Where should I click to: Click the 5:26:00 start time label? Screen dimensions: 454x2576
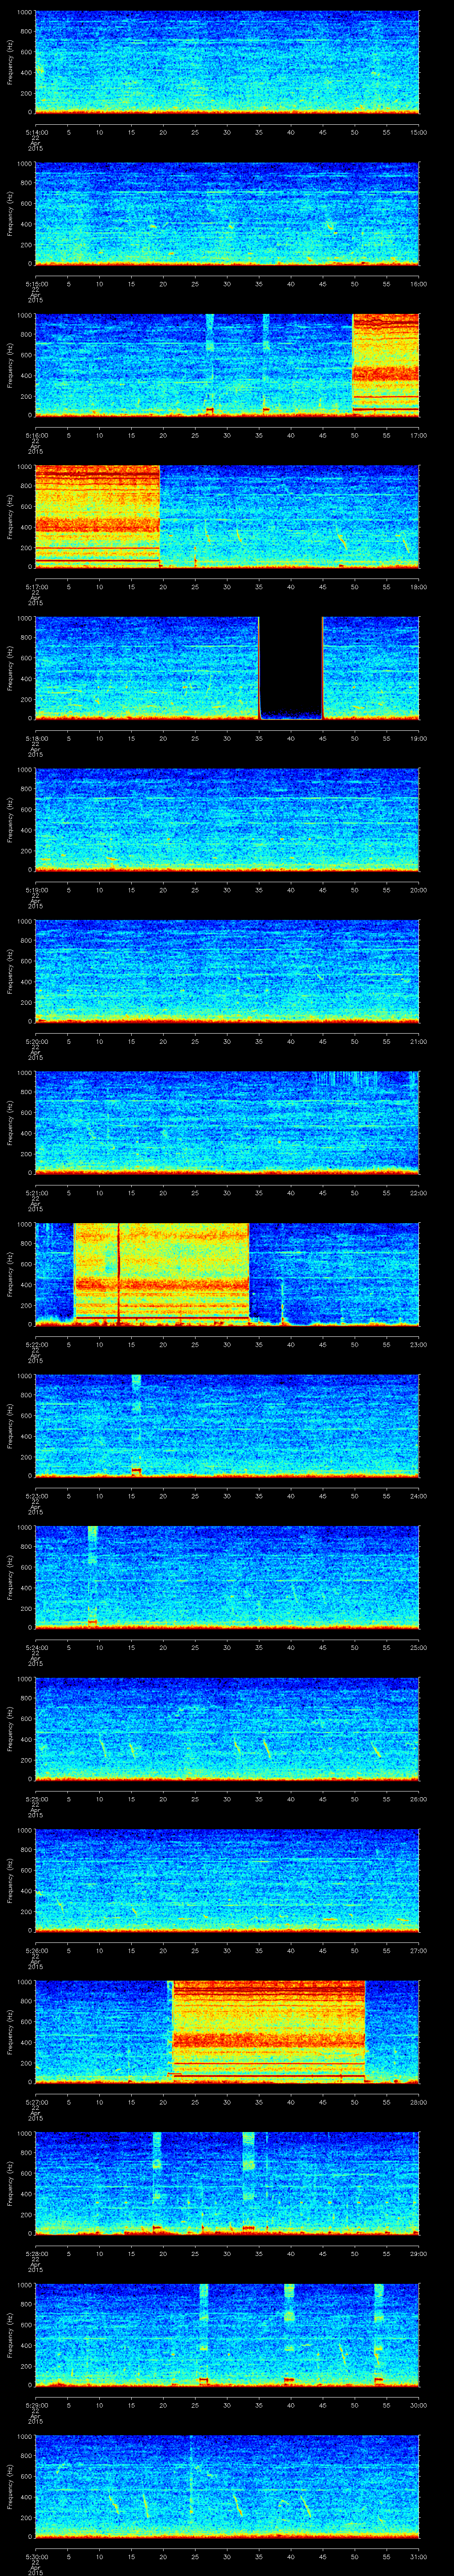pyautogui.click(x=36, y=1950)
